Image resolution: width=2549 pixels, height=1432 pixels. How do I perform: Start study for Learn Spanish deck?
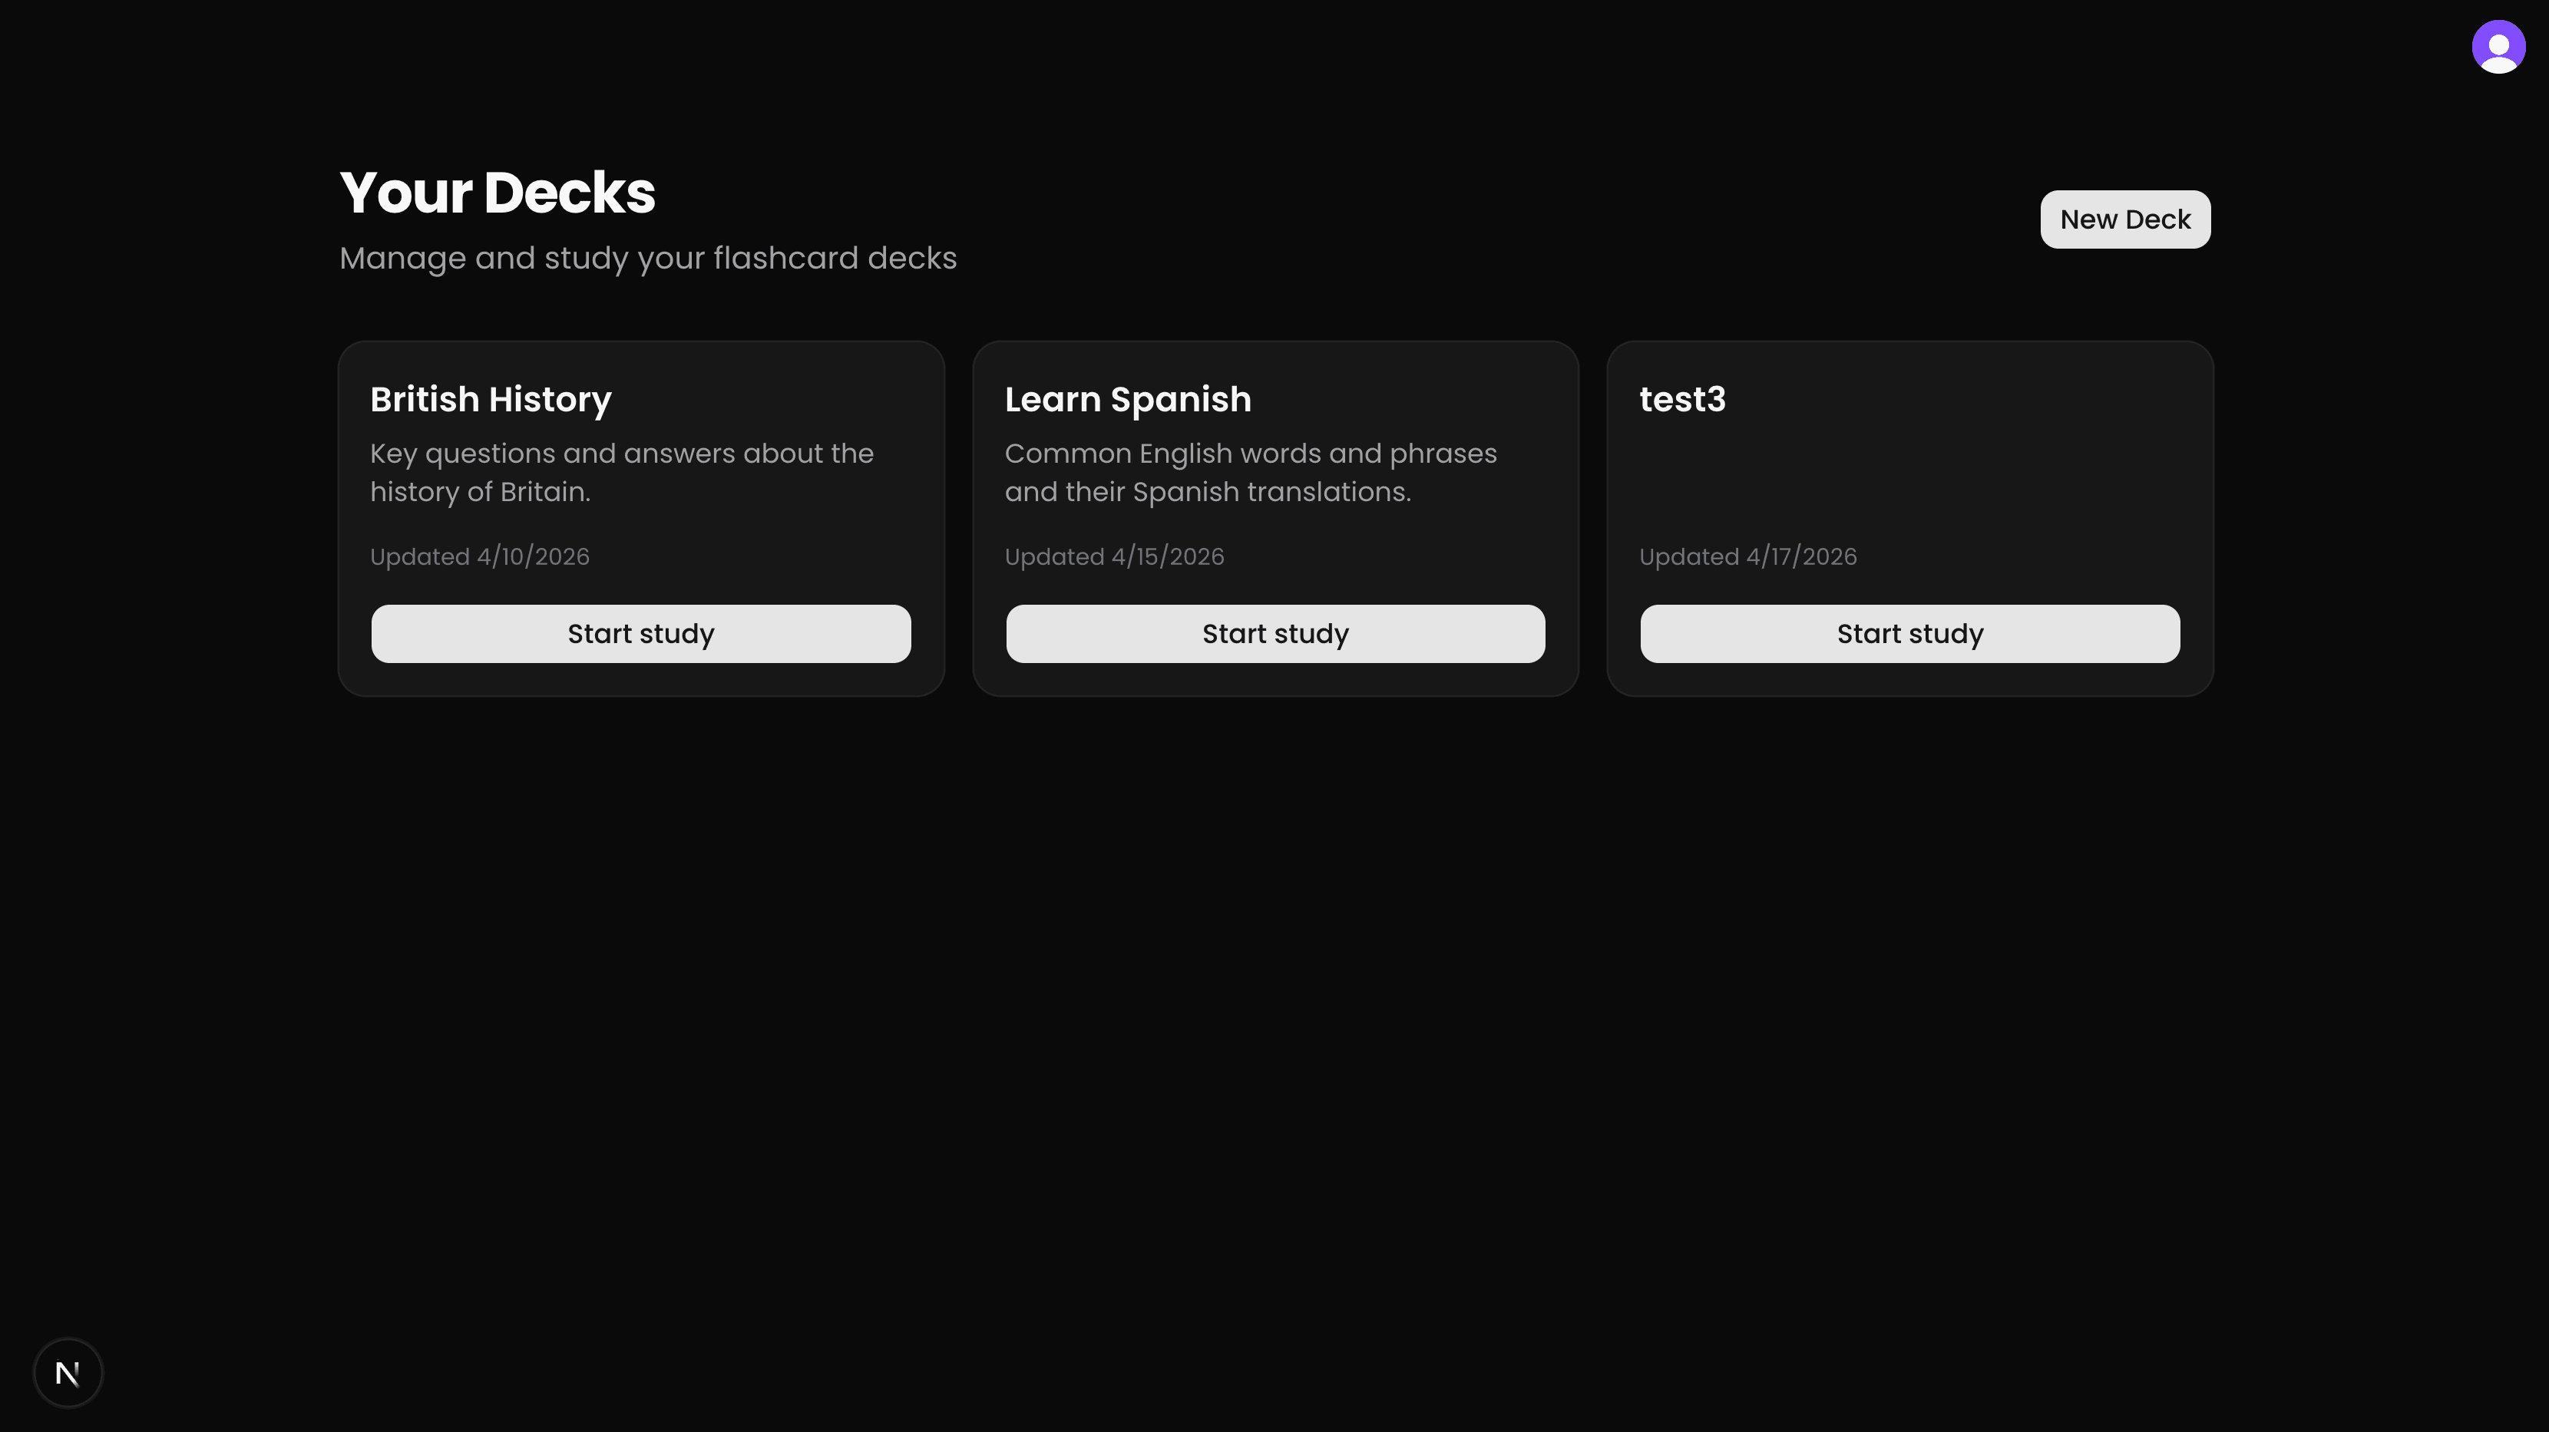pyautogui.click(x=1274, y=633)
